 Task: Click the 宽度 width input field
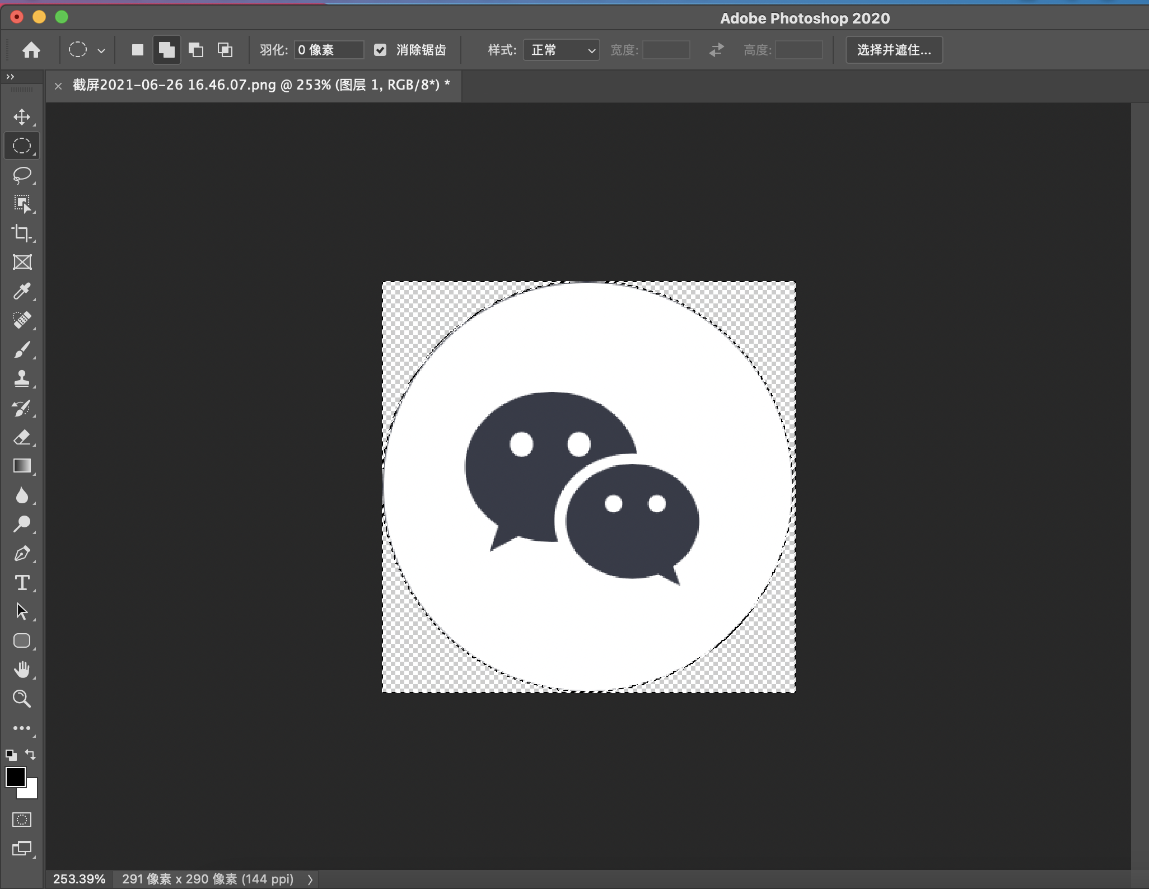coord(666,50)
